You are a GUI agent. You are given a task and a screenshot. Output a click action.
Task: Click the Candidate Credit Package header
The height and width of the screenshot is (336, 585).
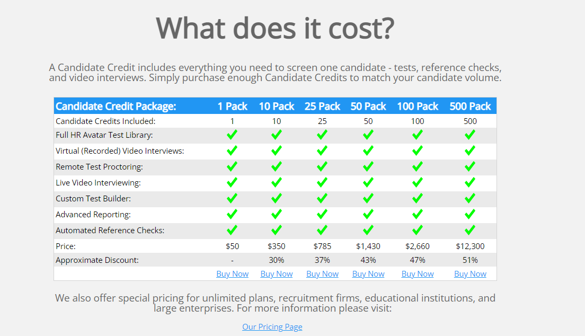coord(116,106)
